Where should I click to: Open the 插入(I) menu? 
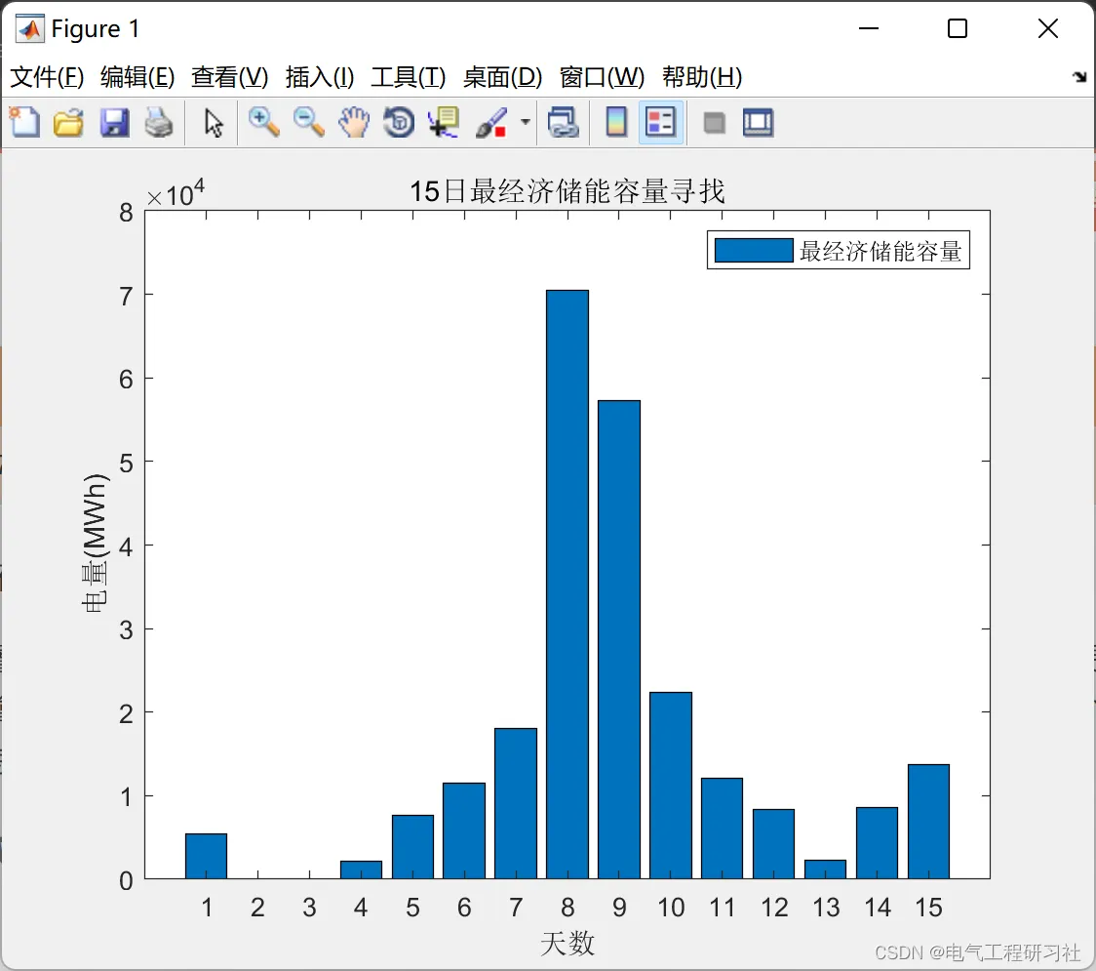pos(320,76)
